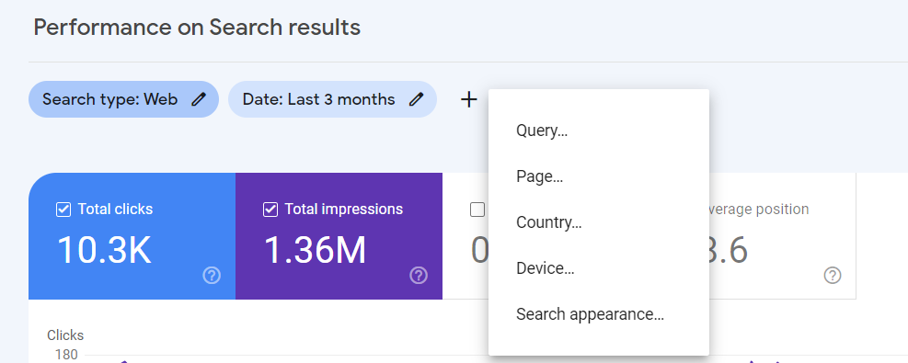Pick Search appearance... filter option
Image resolution: width=908 pixels, height=363 pixels.
[599, 314]
